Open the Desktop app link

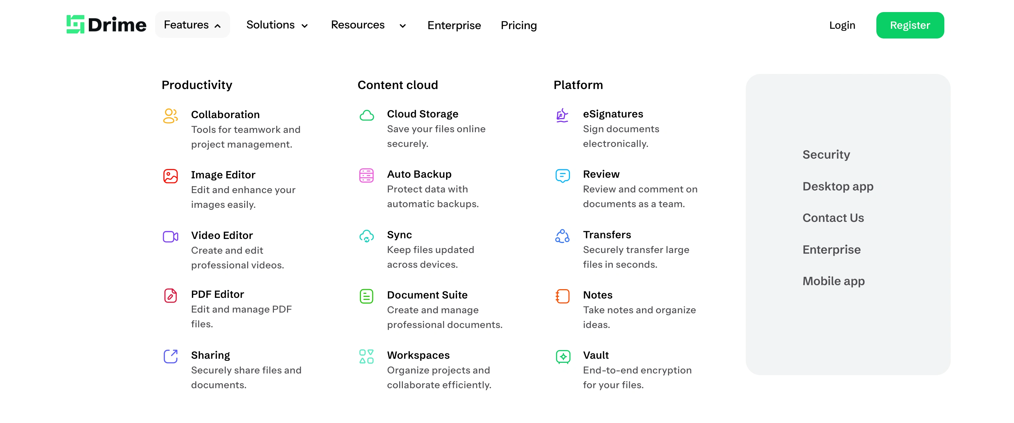pyautogui.click(x=838, y=186)
